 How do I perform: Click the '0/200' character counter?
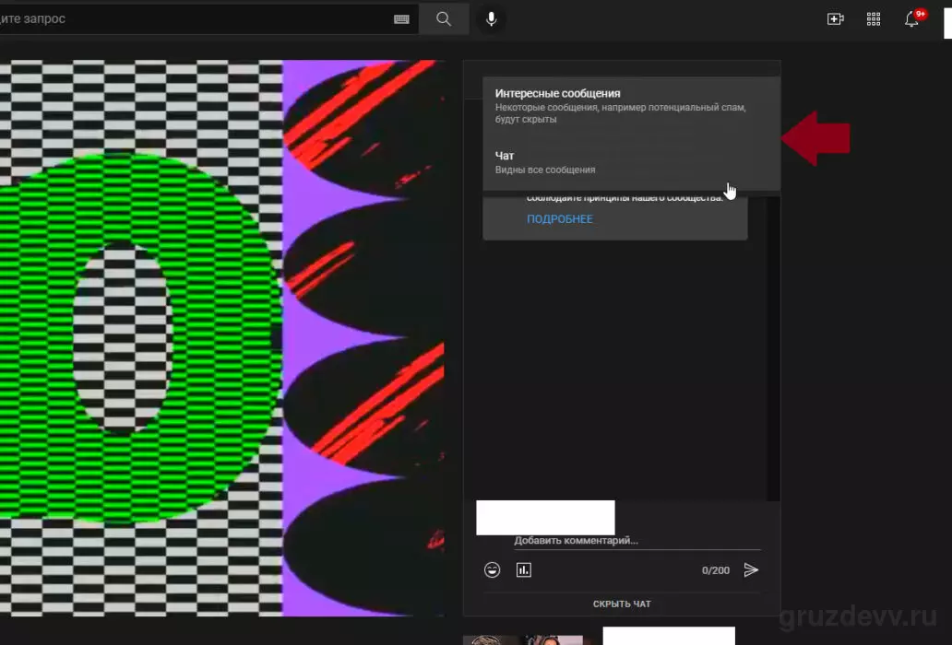coord(715,570)
